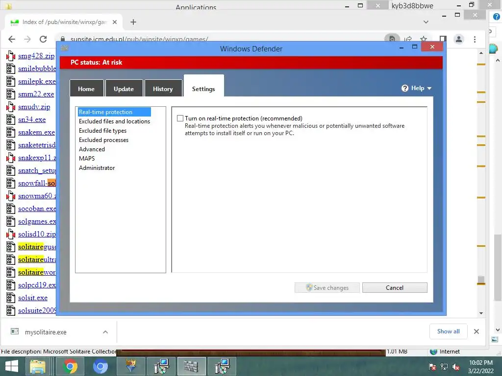Click Chrome forward navigation arrow
Image resolution: width=502 pixels, height=376 pixels.
click(27, 39)
